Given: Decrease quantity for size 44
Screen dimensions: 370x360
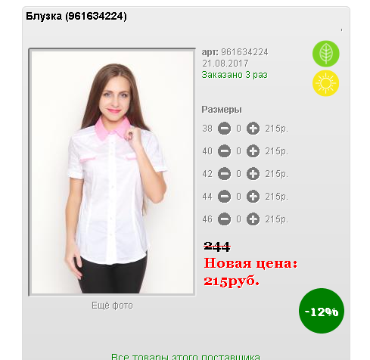Looking at the screenshot, I should 224,197.
